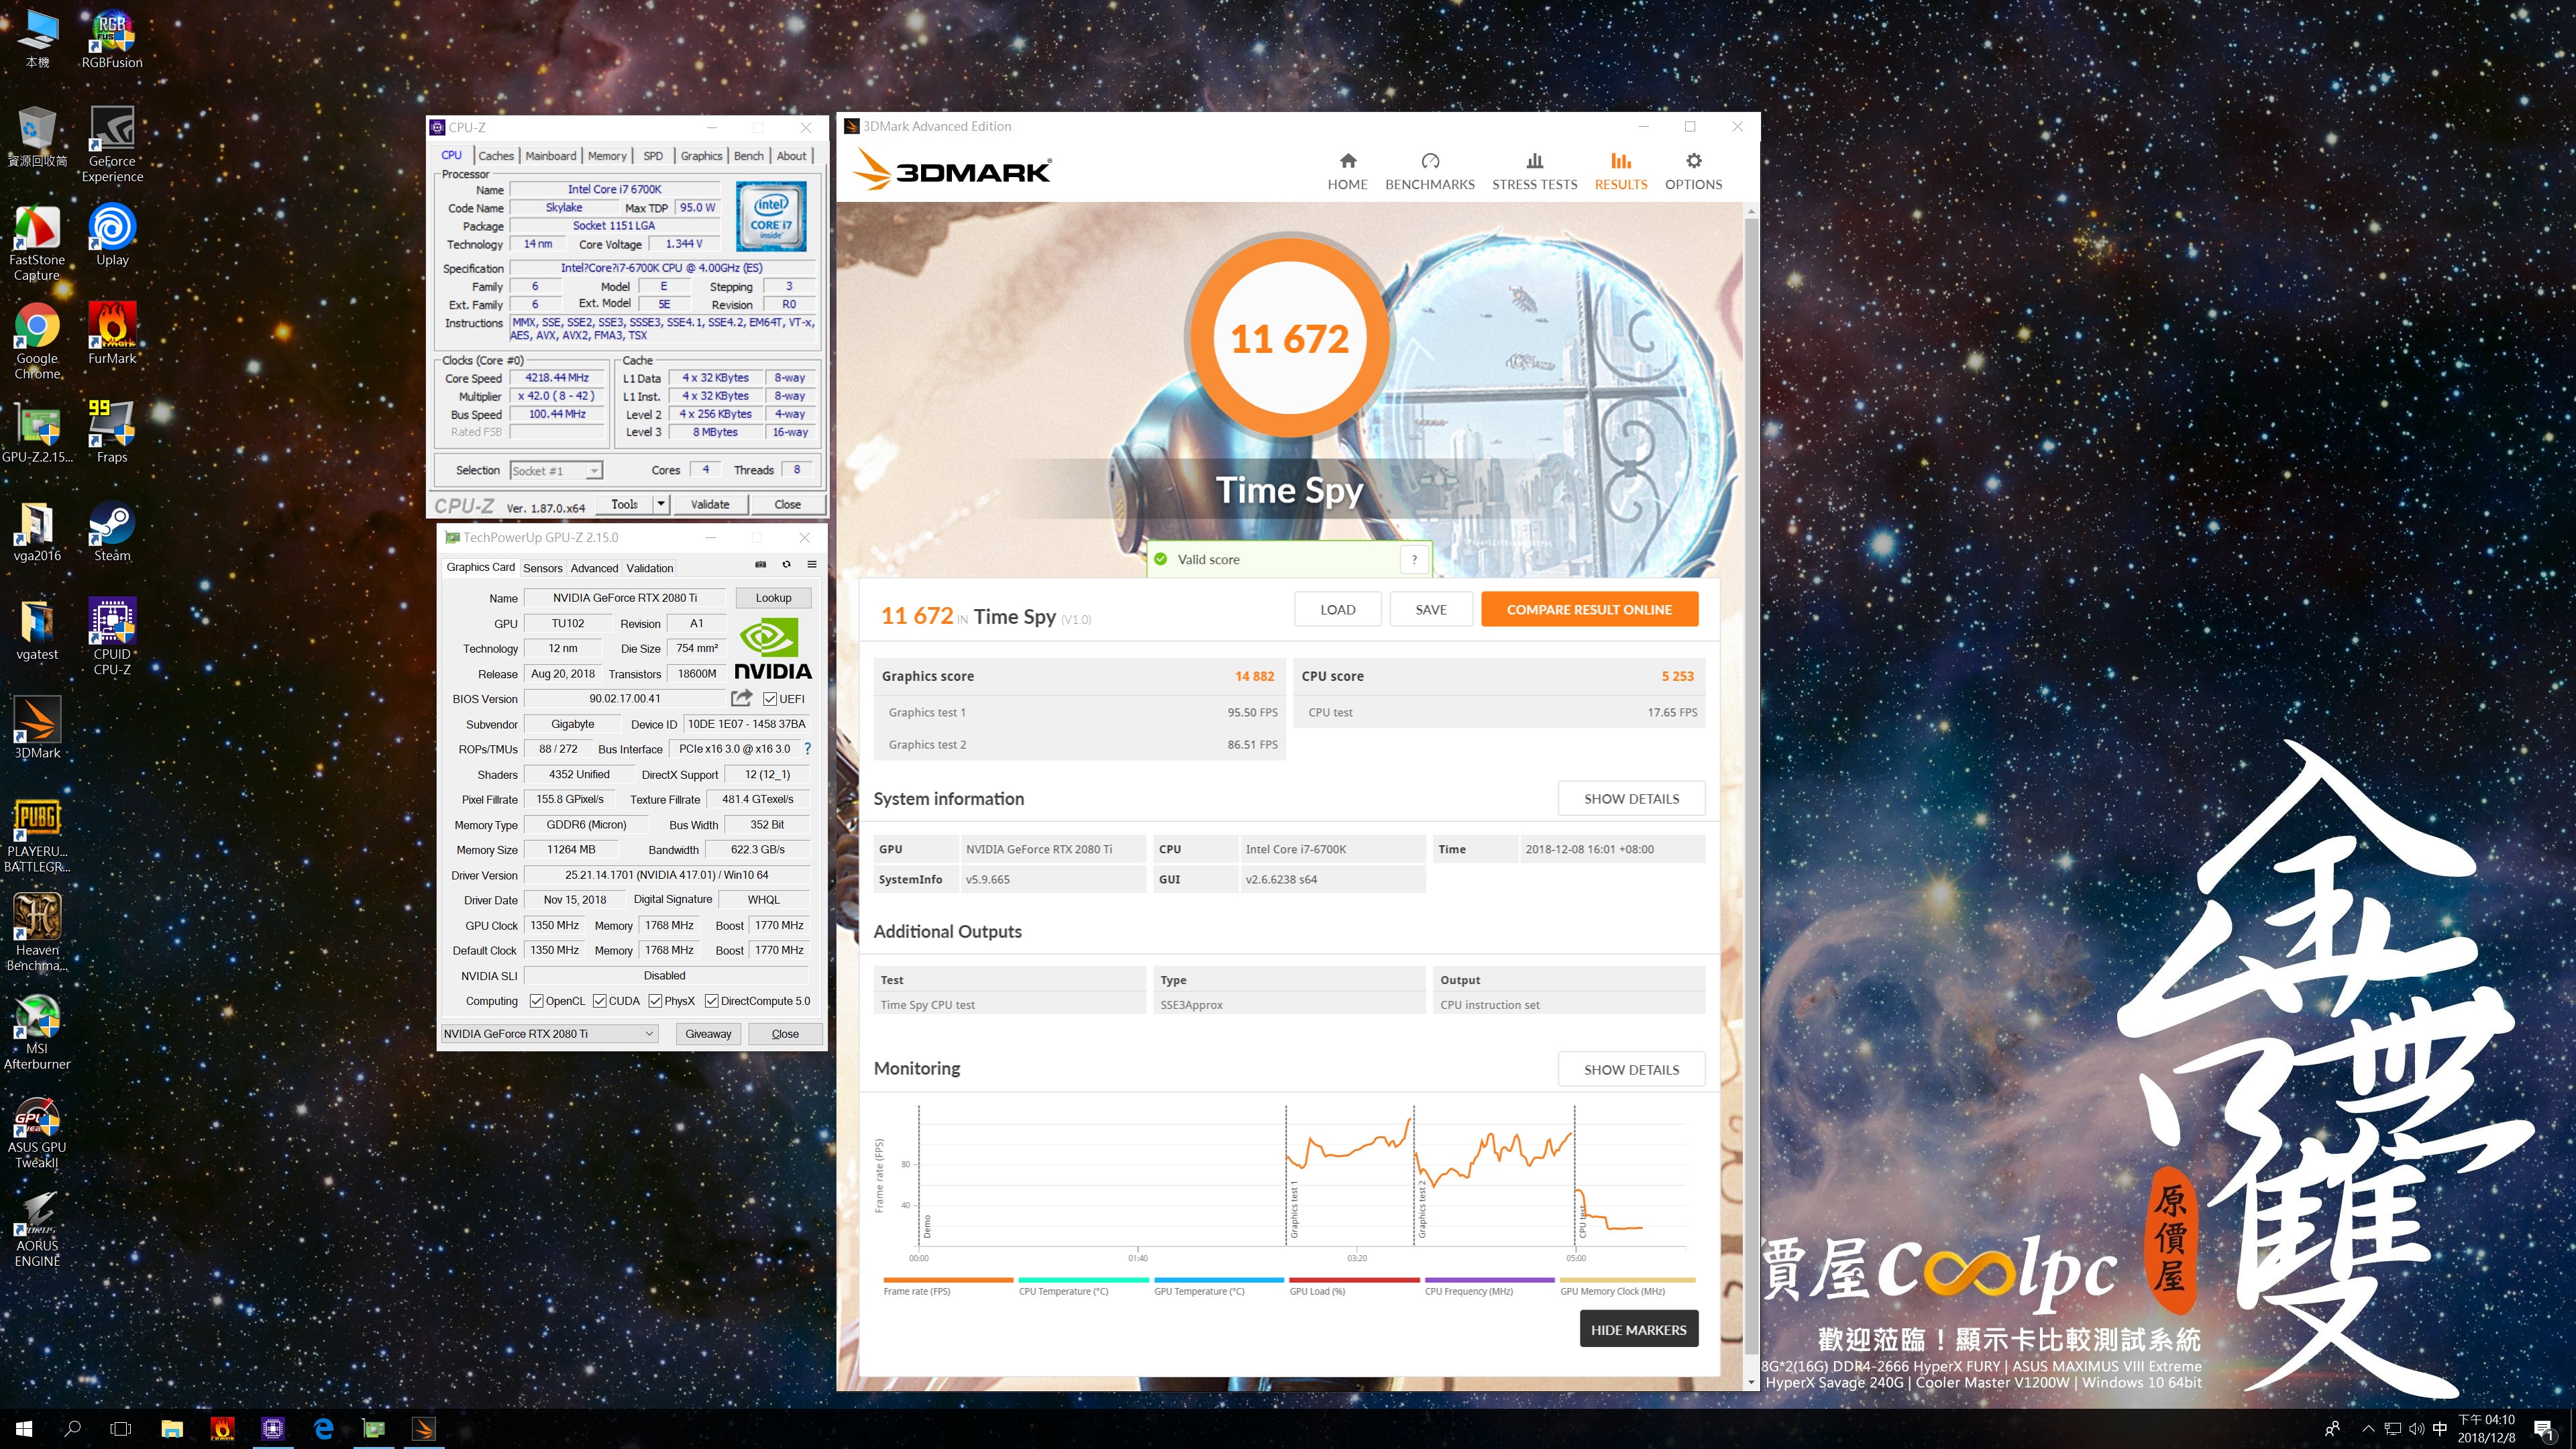2576x1449 pixels.
Task: Open FurMark desktop shortcut
Action: (x=112, y=333)
